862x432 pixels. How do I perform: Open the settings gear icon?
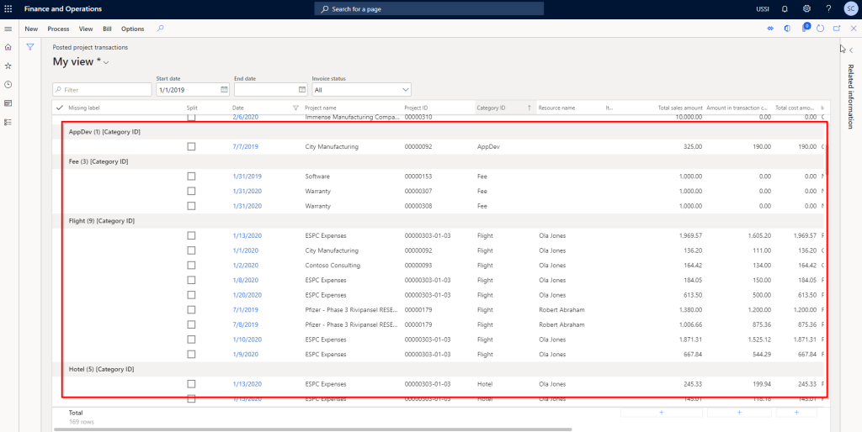click(x=806, y=8)
